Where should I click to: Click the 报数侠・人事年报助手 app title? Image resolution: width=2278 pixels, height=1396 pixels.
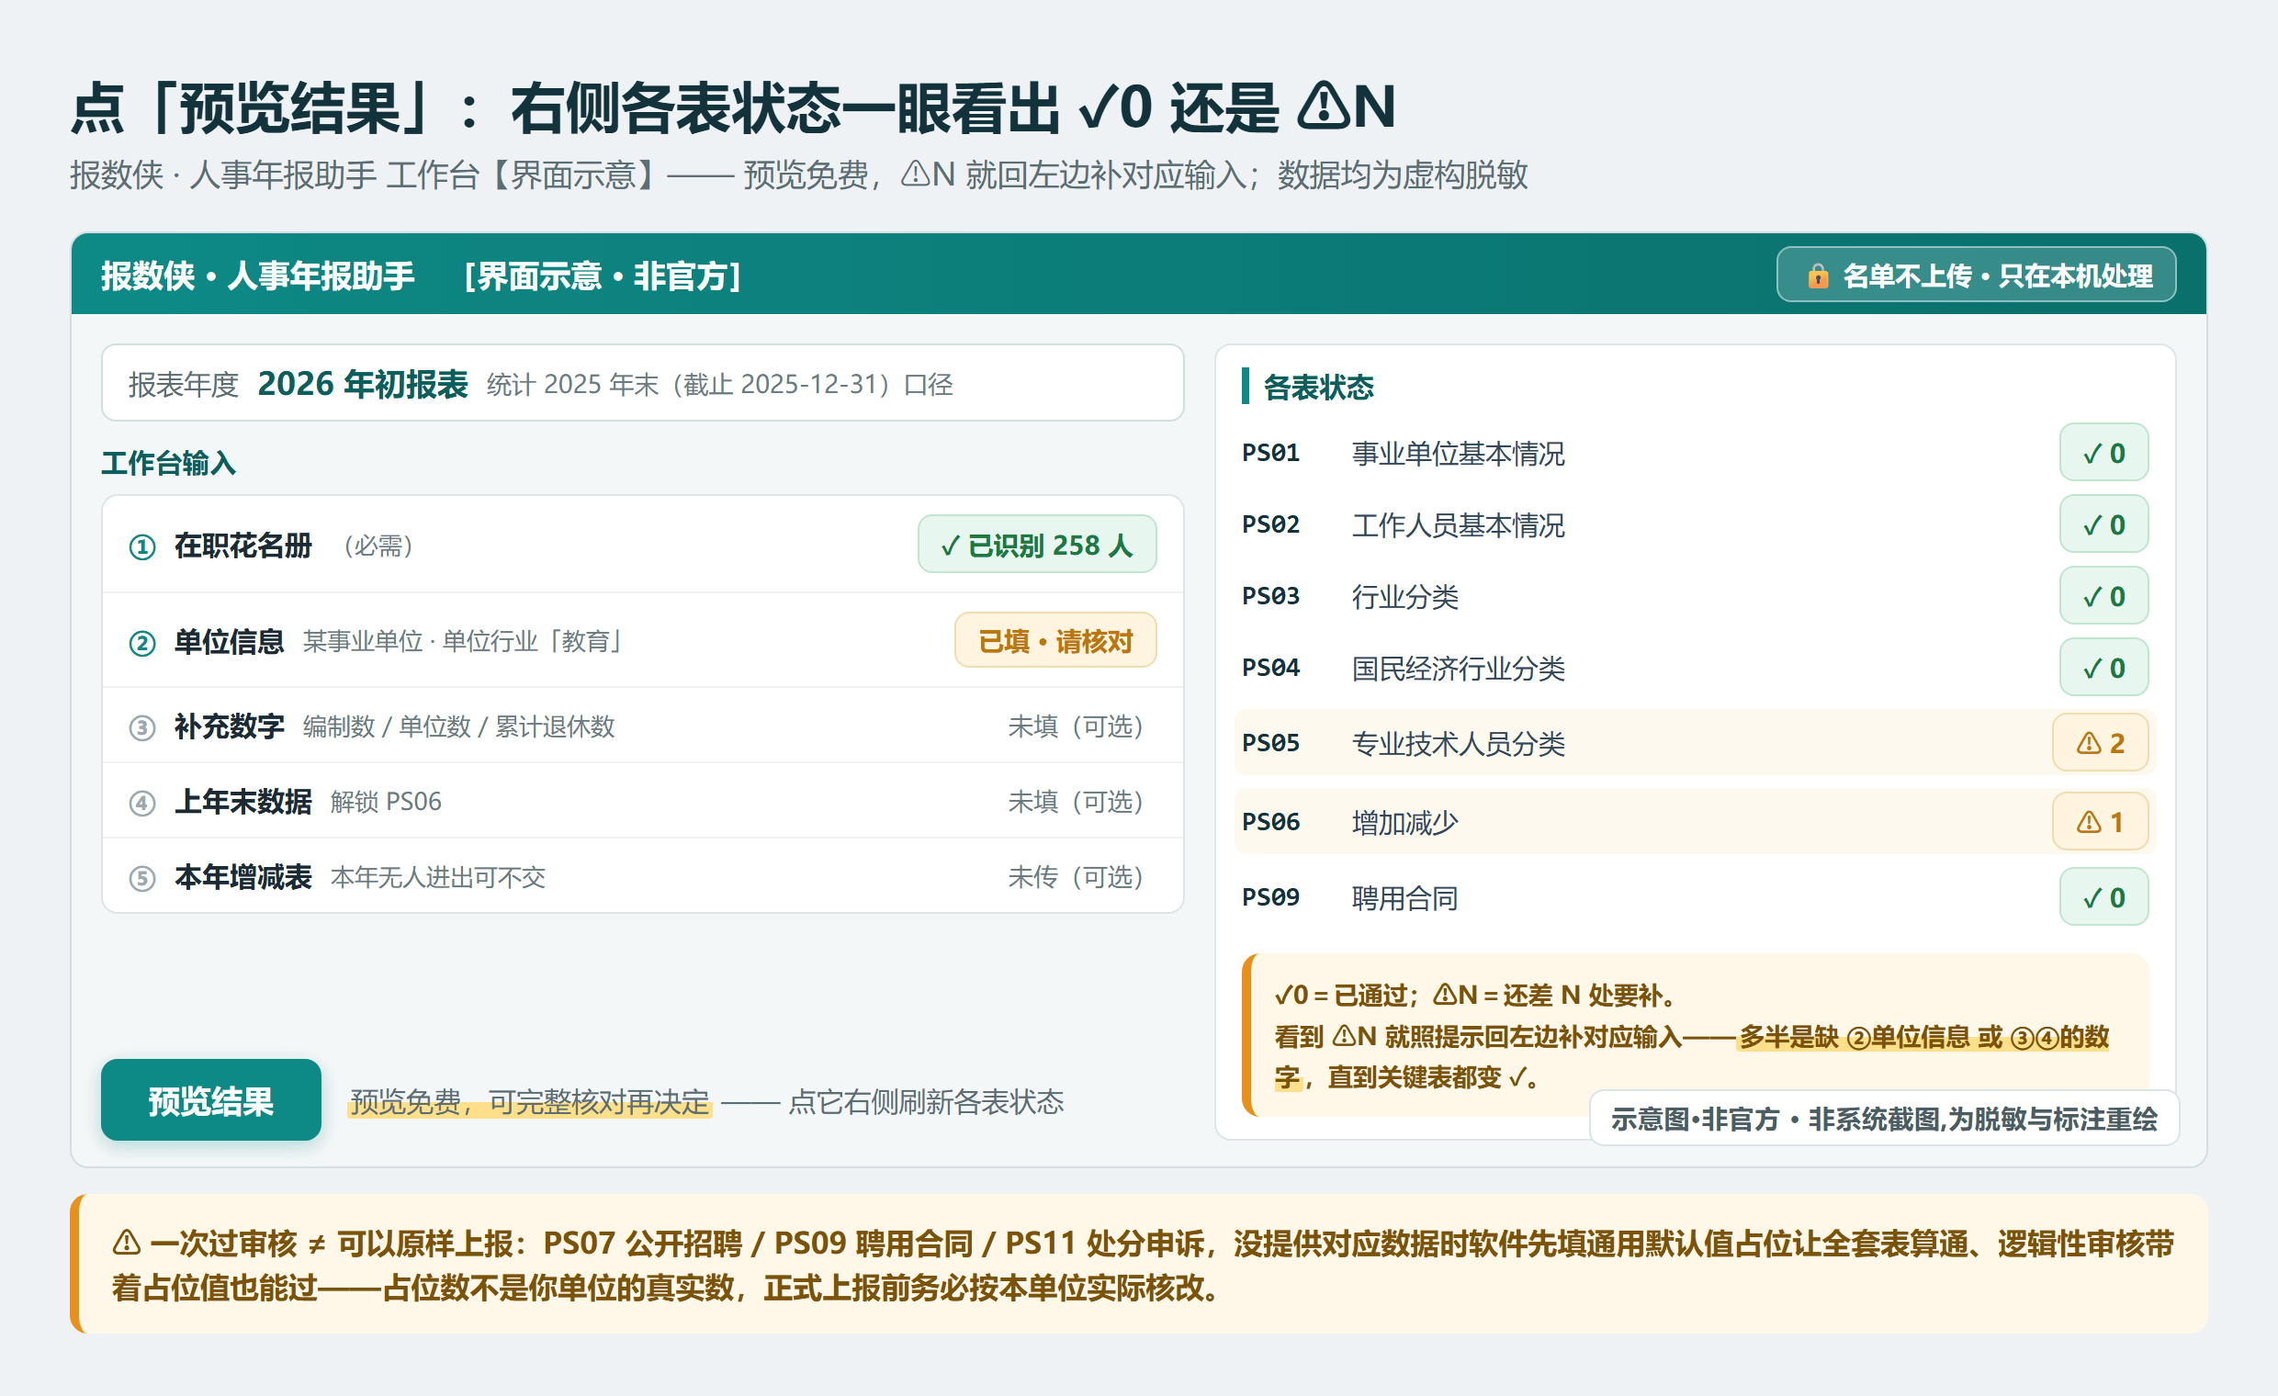(258, 276)
